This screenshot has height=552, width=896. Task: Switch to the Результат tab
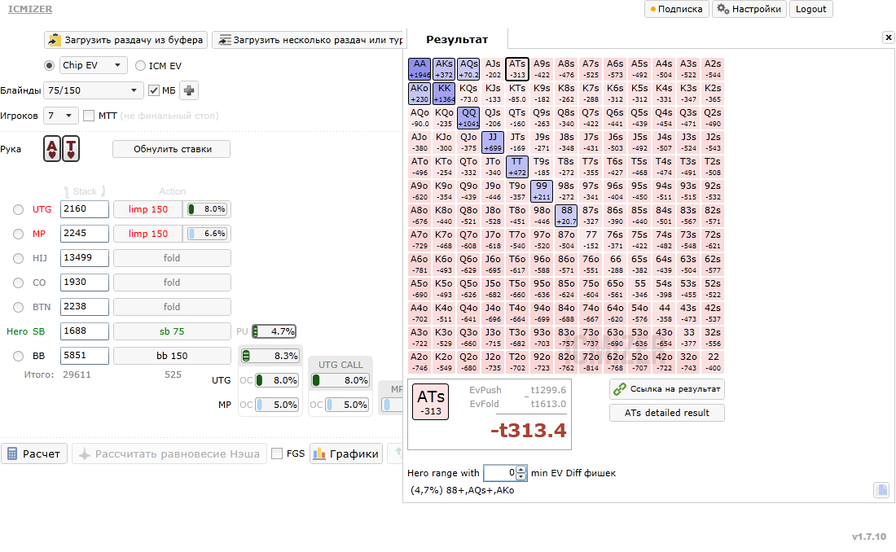pyautogui.click(x=457, y=39)
